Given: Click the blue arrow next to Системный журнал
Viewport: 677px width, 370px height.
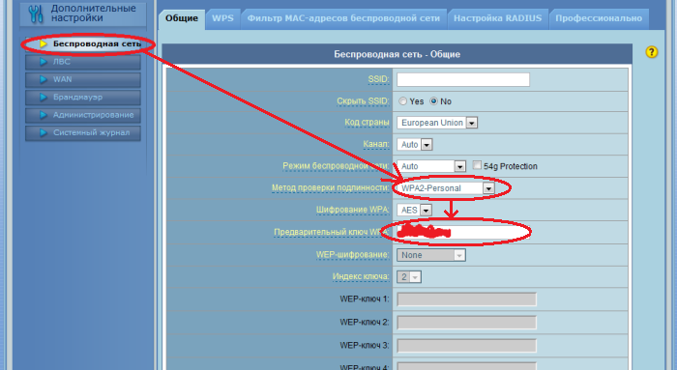Looking at the screenshot, I should [x=44, y=132].
